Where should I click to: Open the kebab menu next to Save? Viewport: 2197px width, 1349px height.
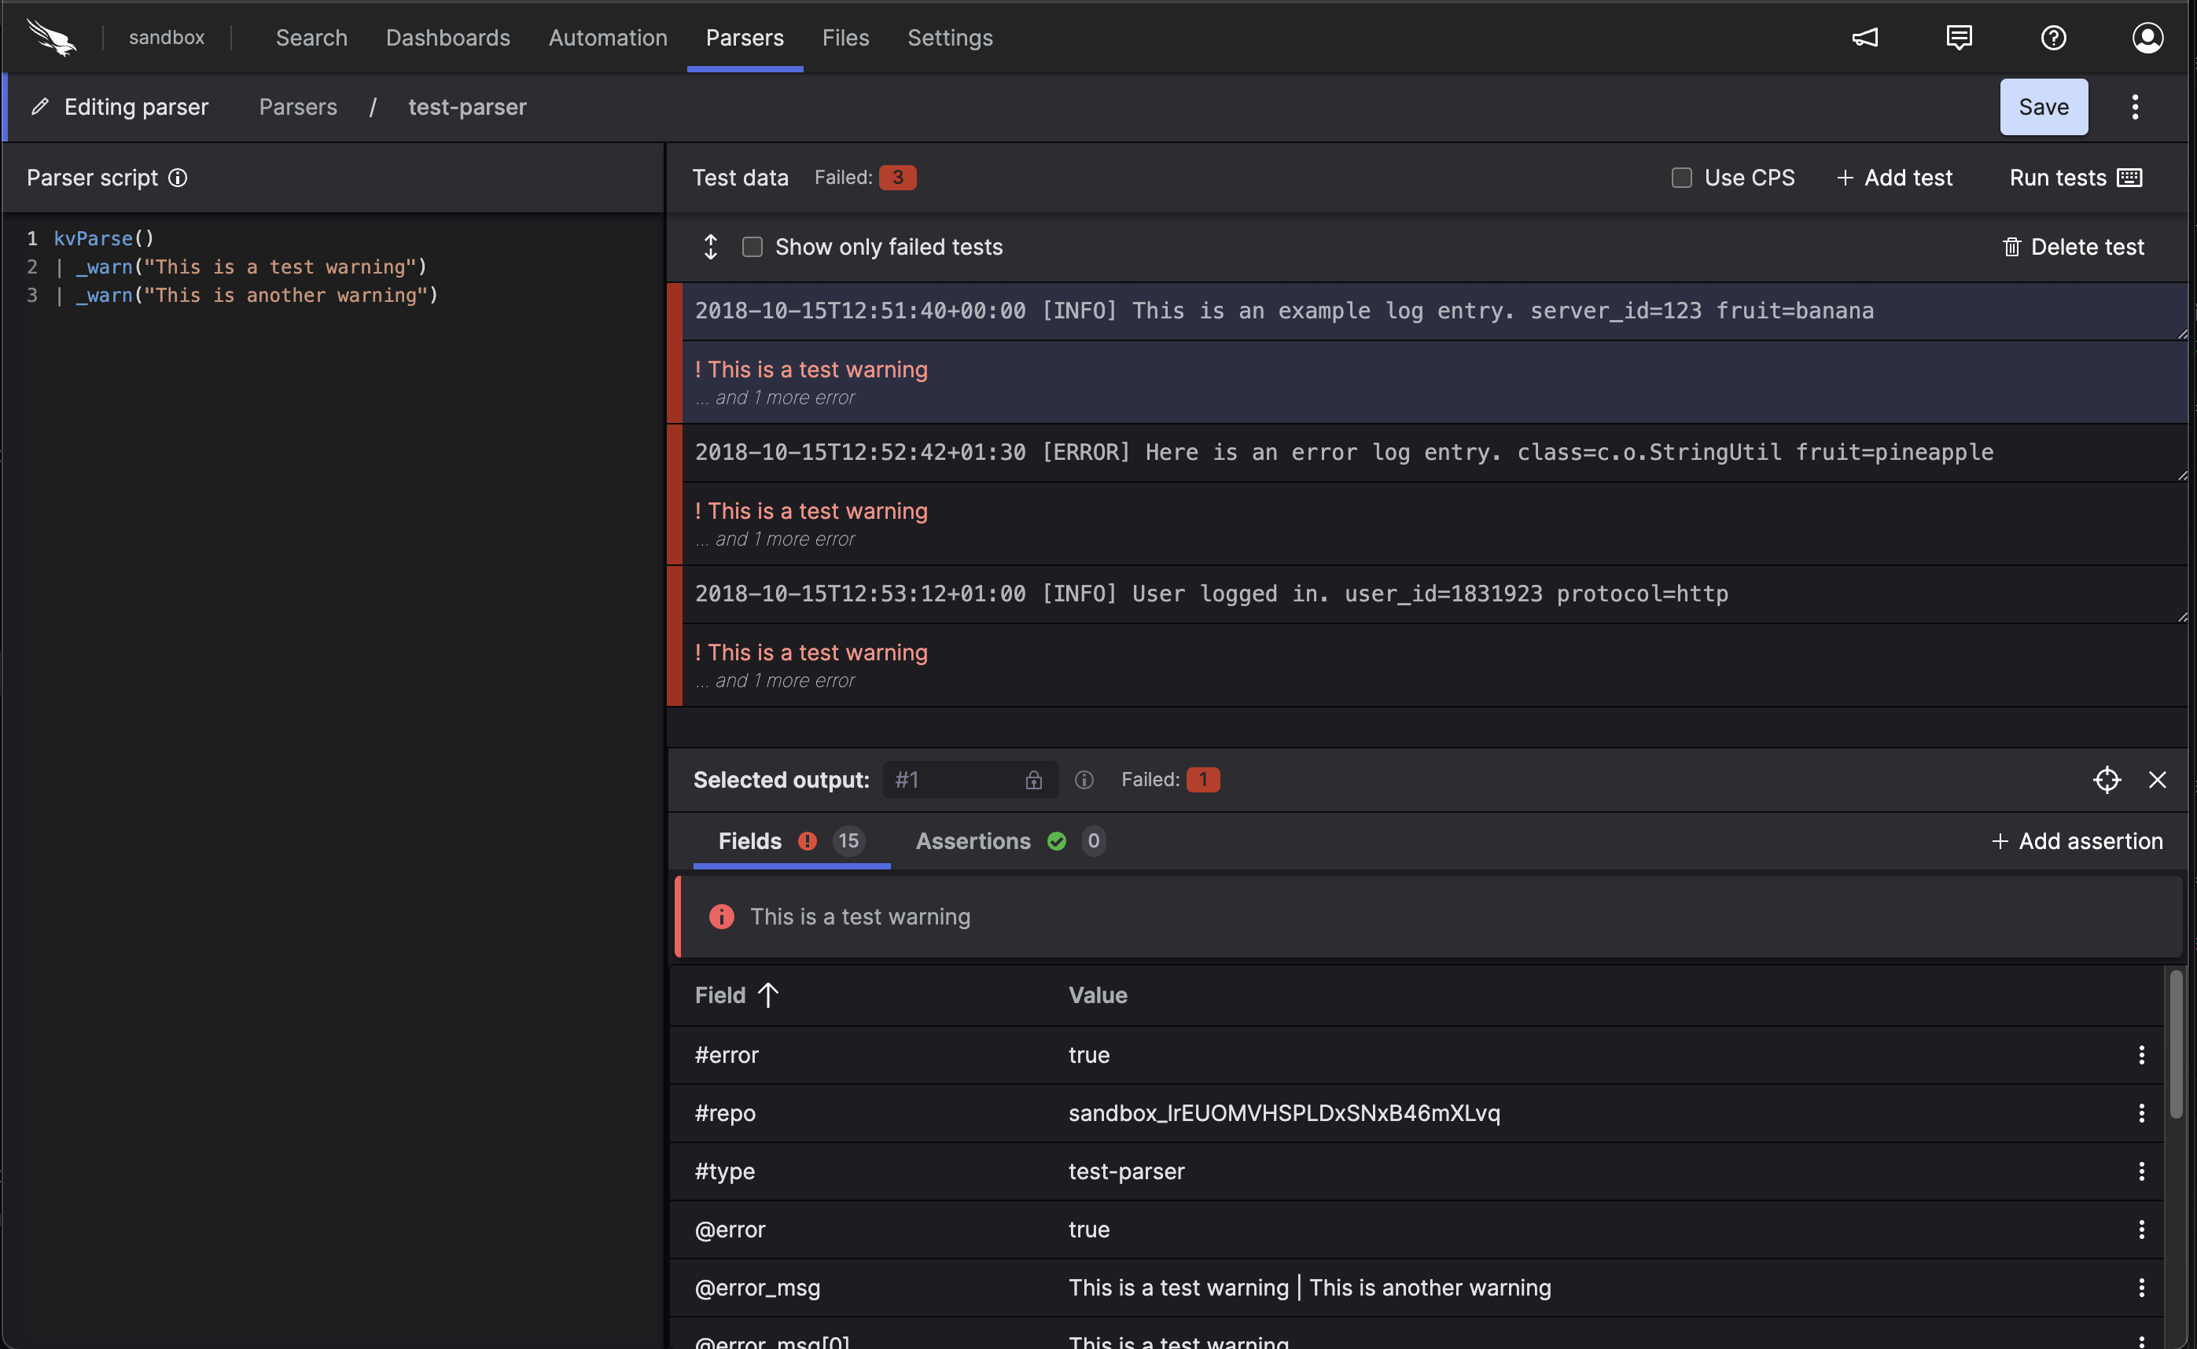(x=2135, y=107)
